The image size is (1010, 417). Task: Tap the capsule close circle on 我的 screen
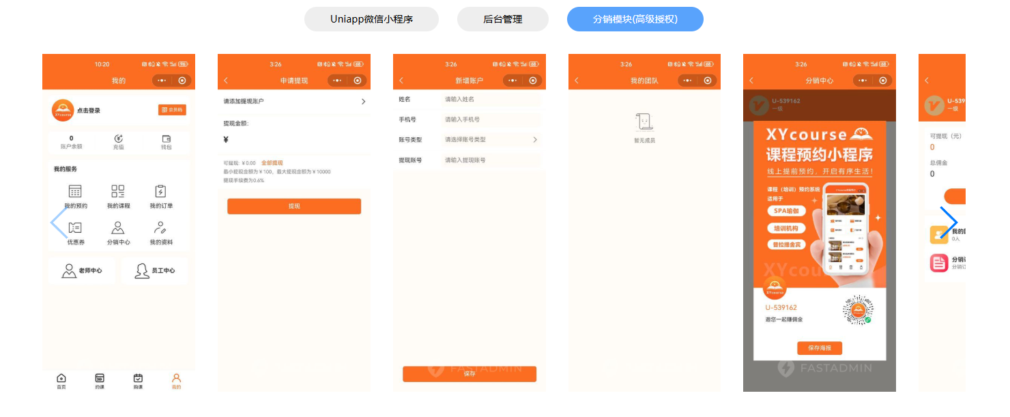[182, 81]
